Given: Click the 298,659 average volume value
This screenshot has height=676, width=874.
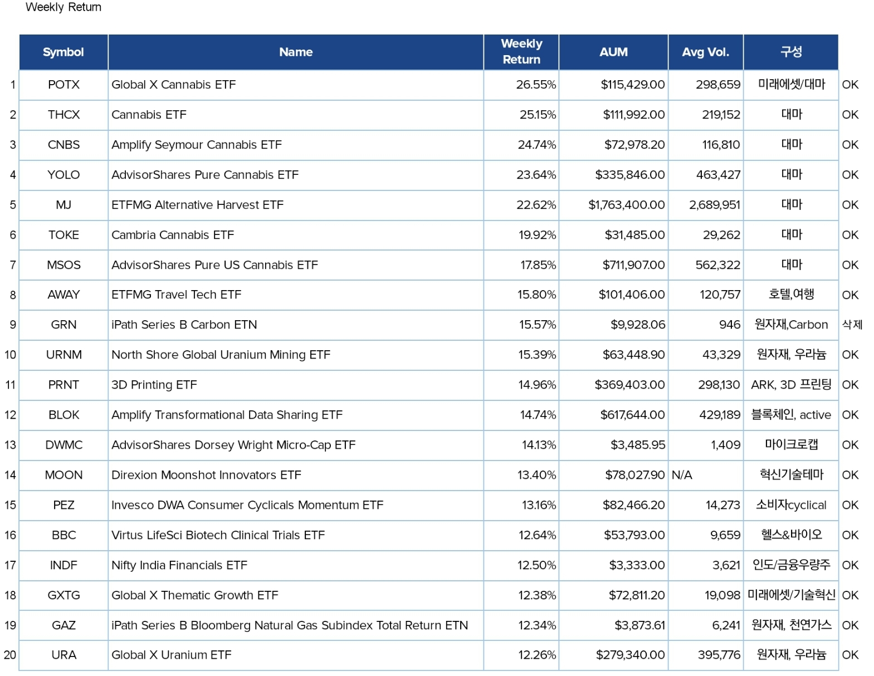Looking at the screenshot, I should tap(718, 85).
